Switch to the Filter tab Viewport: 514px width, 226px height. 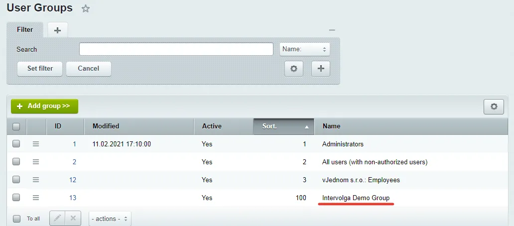pos(25,30)
